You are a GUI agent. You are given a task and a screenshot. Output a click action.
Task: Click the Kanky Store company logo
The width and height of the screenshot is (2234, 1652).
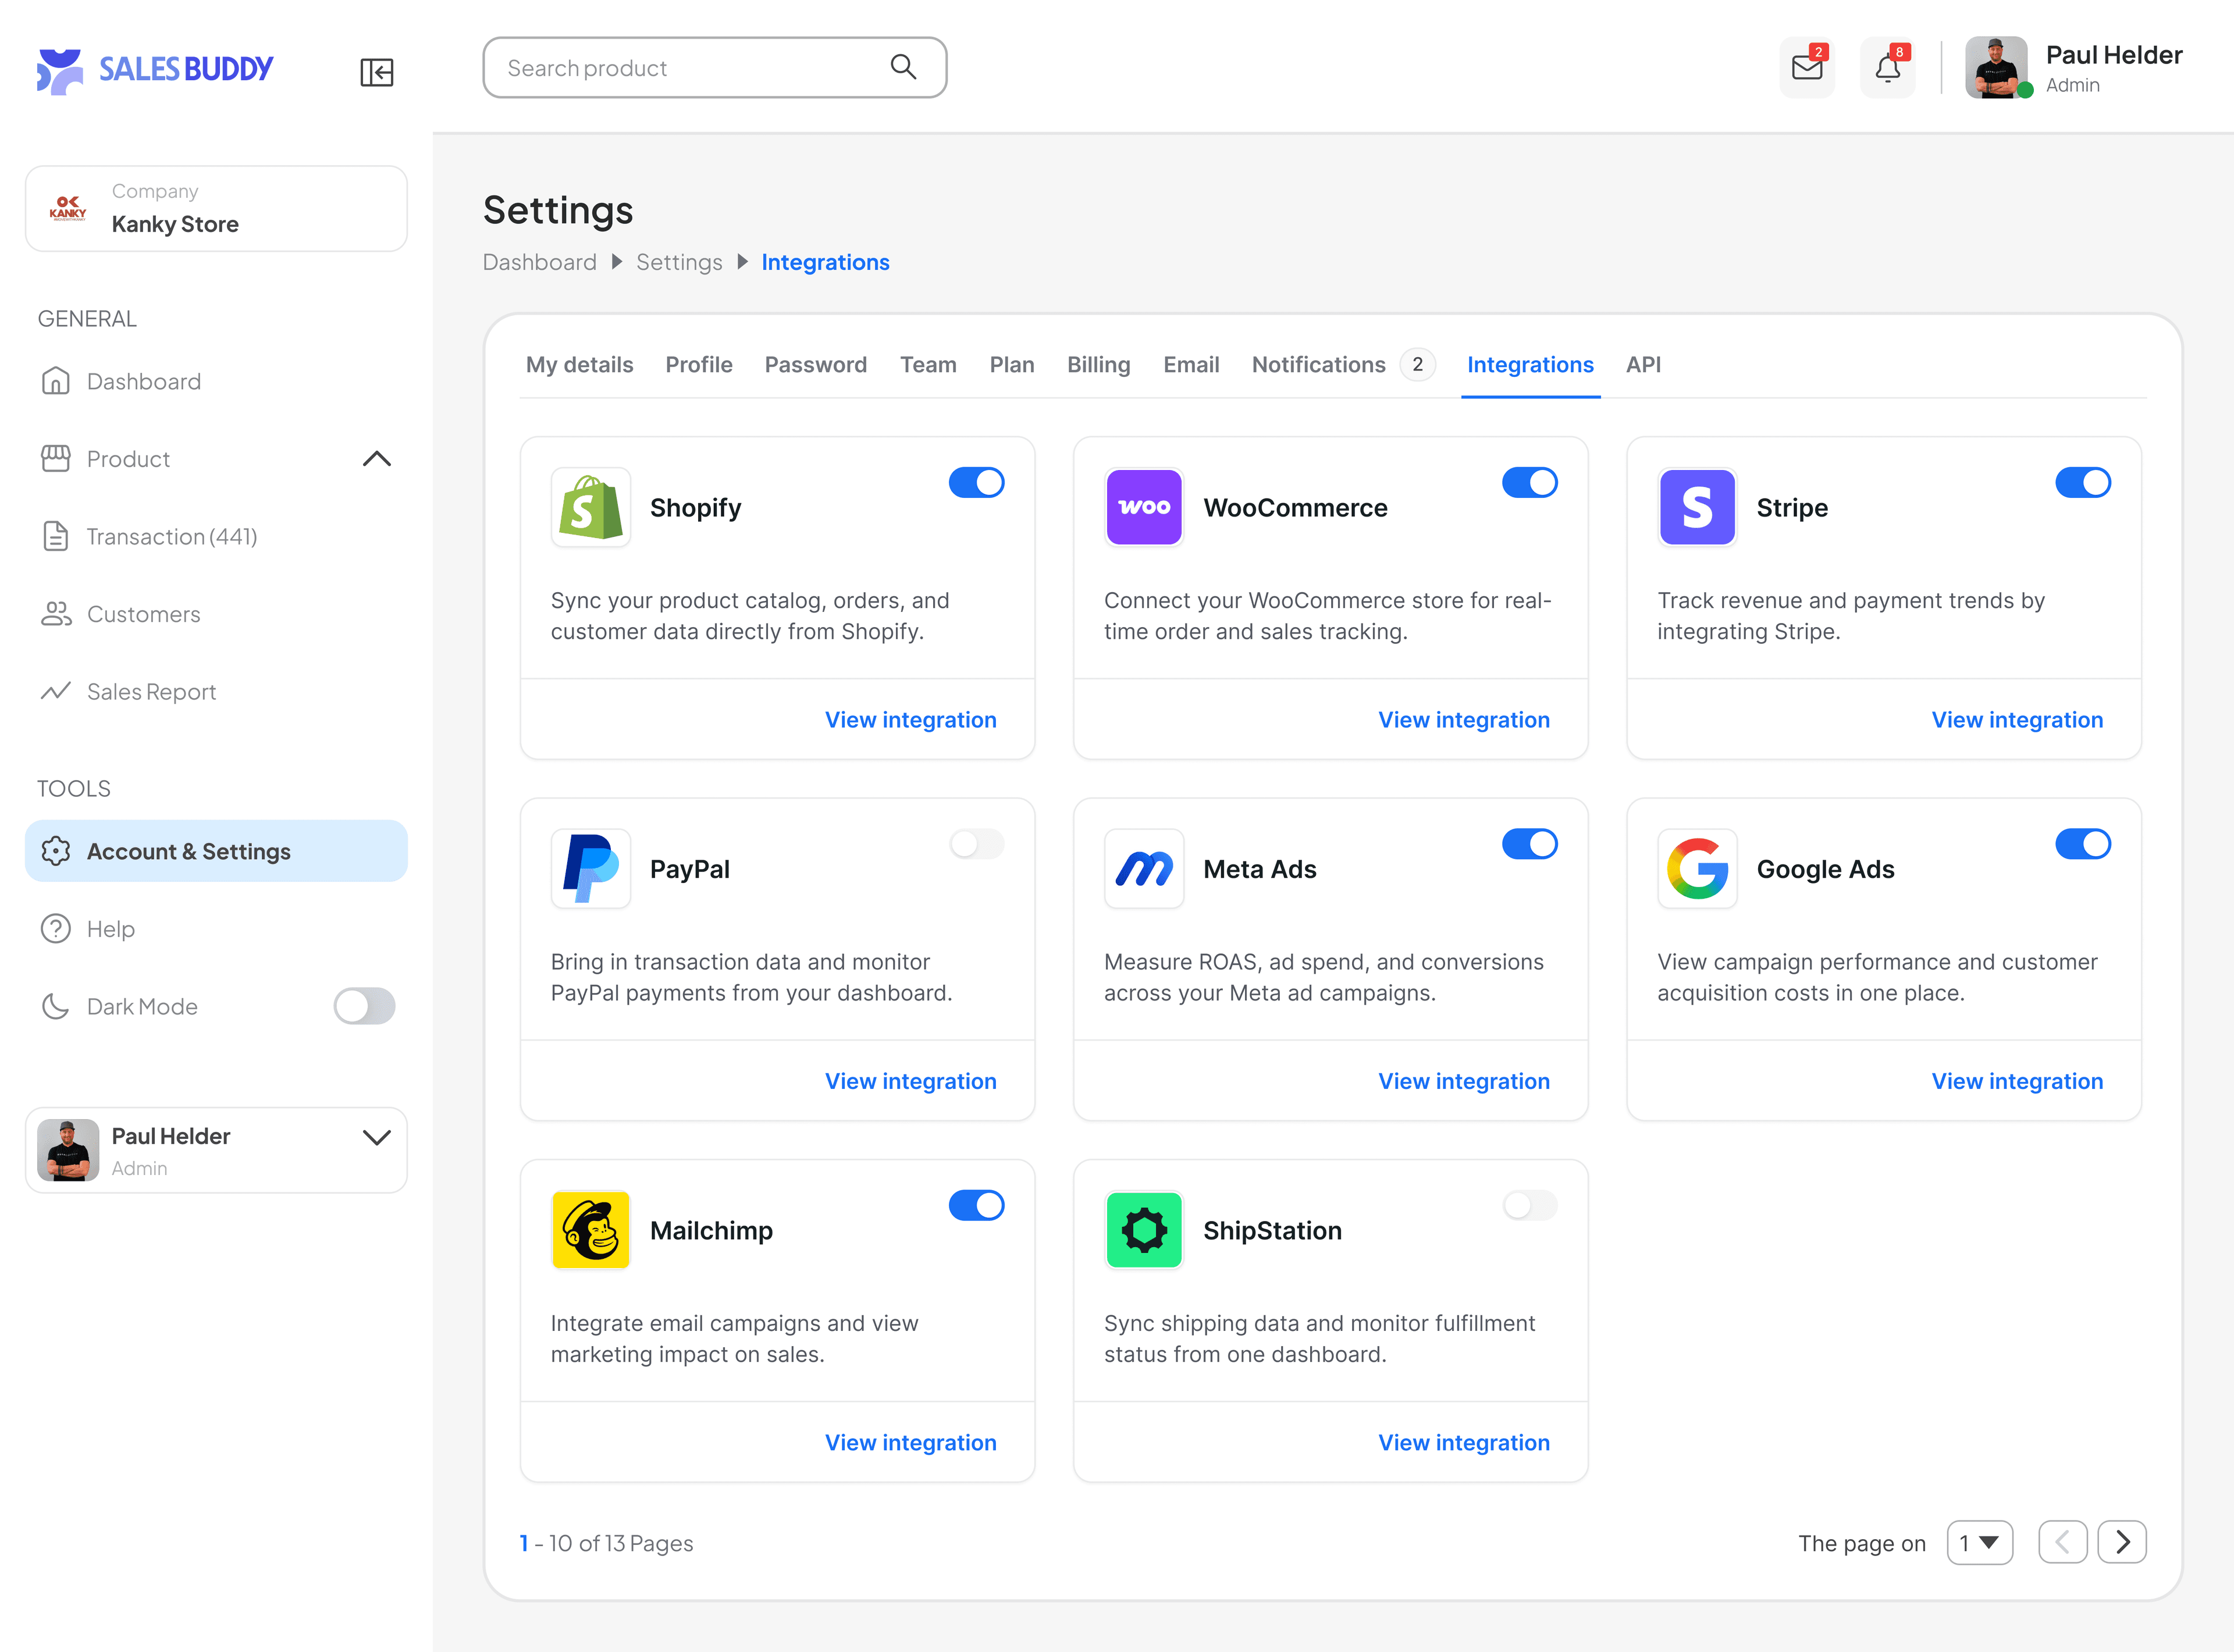[x=68, y=208]
